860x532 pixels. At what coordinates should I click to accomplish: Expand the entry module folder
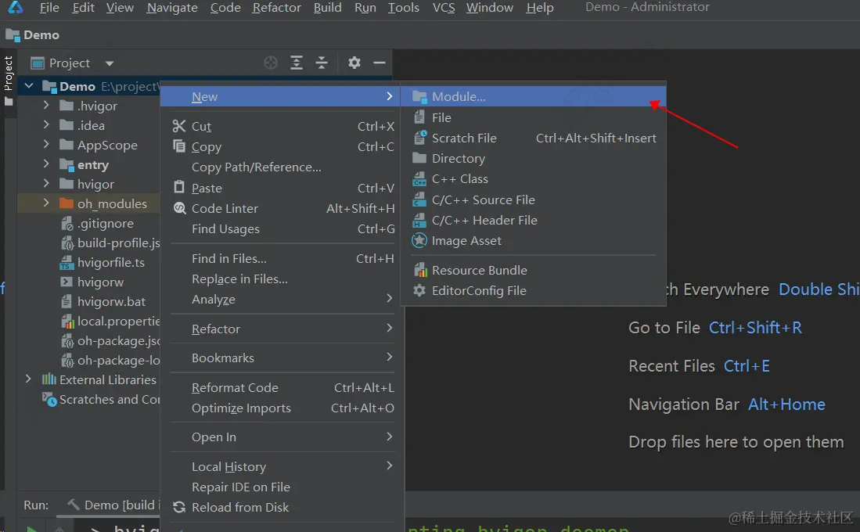point(46,164)
